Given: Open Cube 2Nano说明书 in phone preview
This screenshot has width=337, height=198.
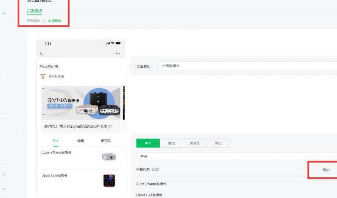Looking at the screenshot, I should pos(56,152).
